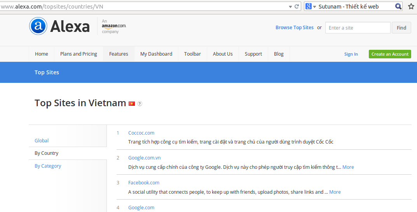Click the bookmark star icon
The height and width of the screenshot is (212, 417).
(411, 6)
